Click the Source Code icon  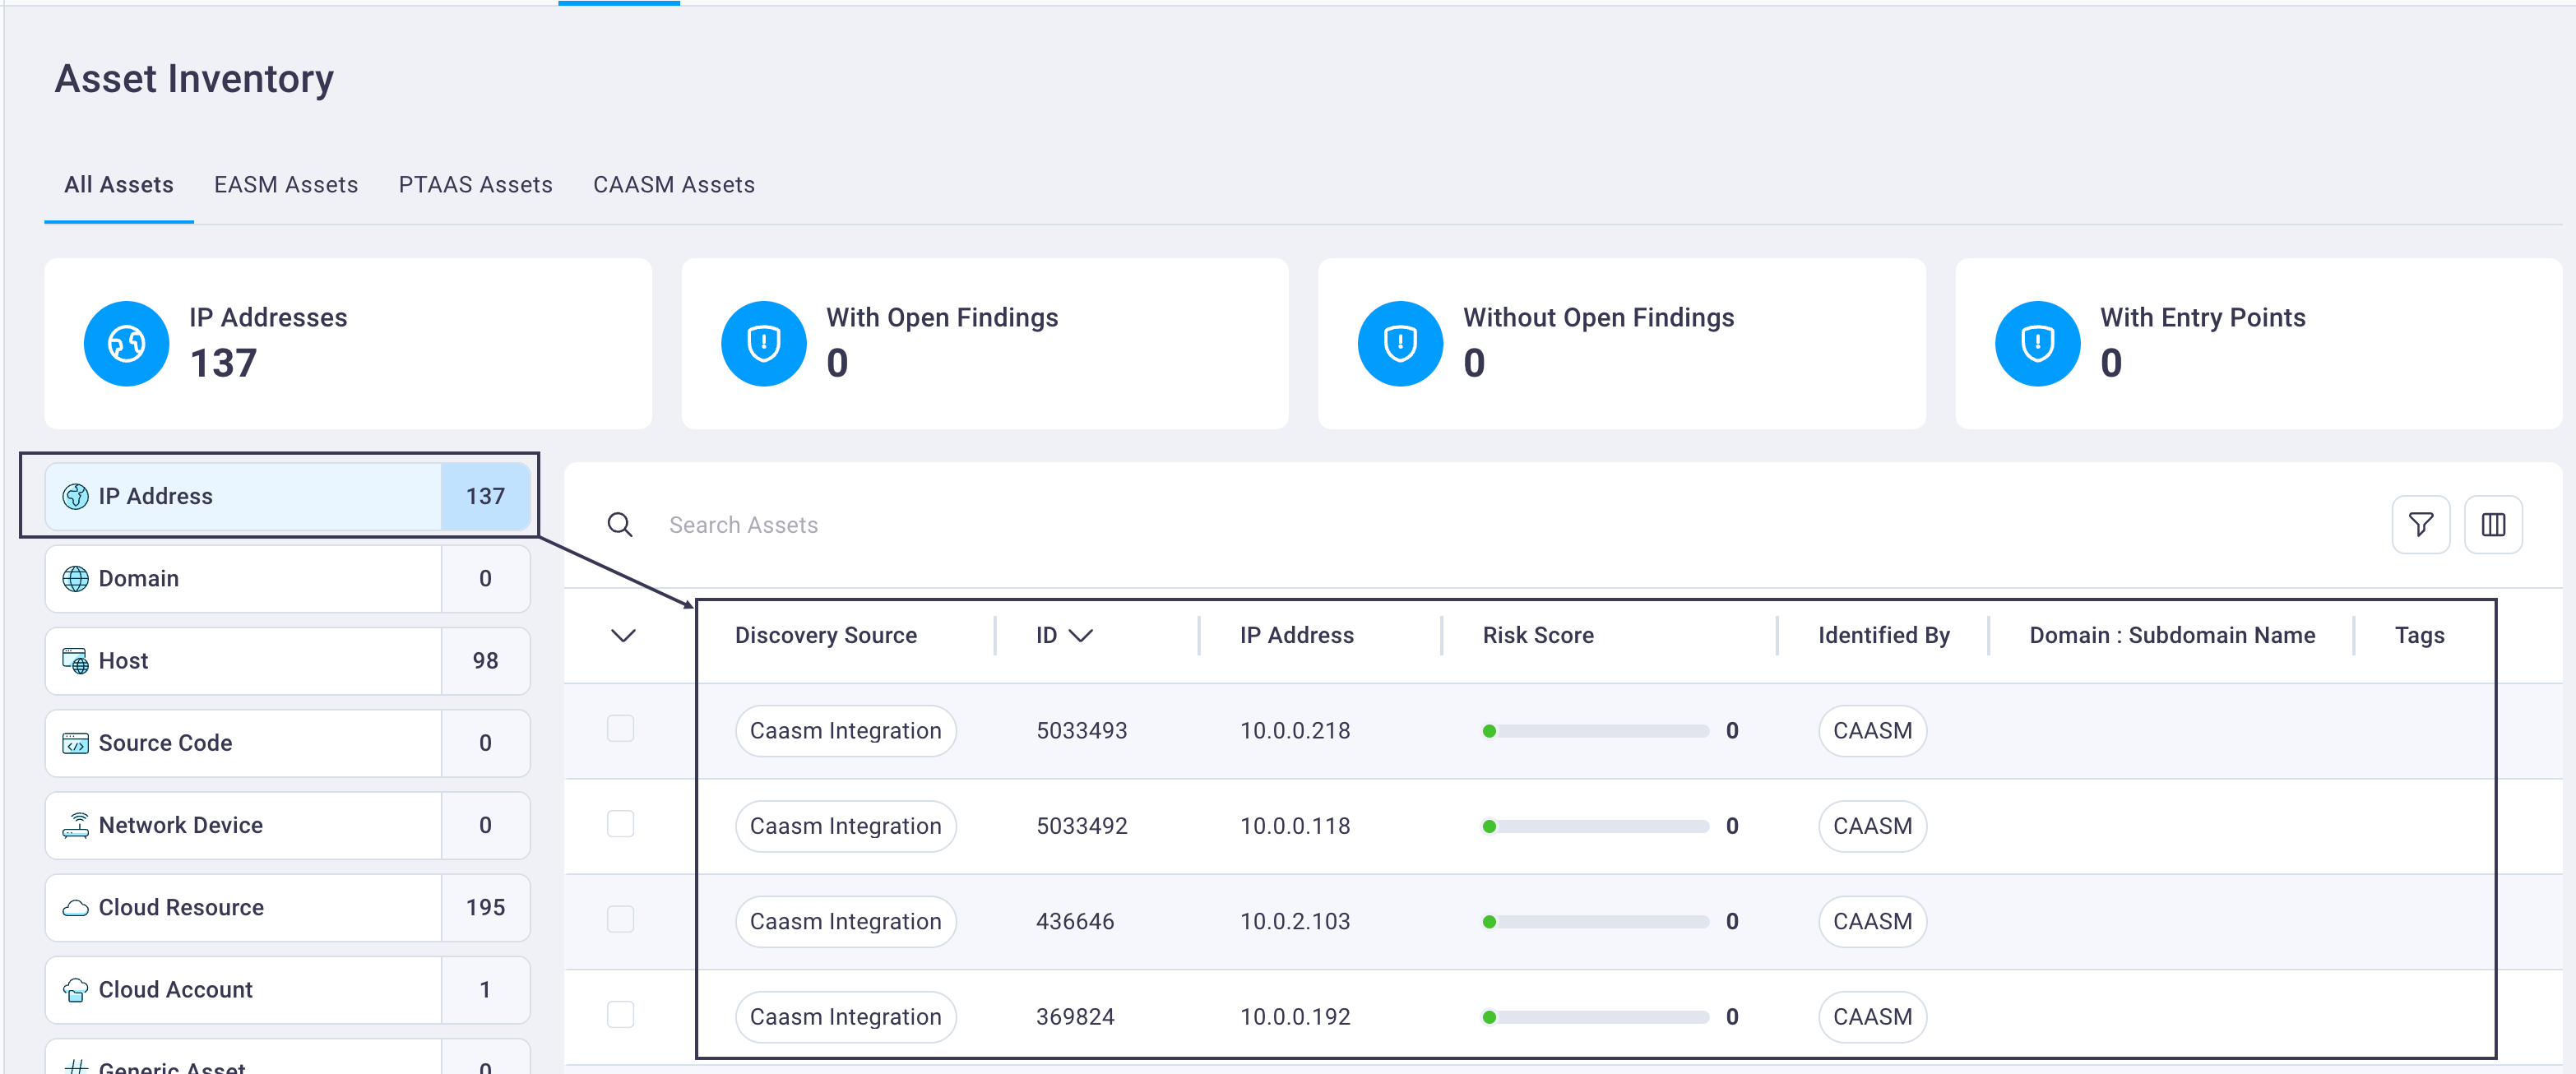(75, 743)
